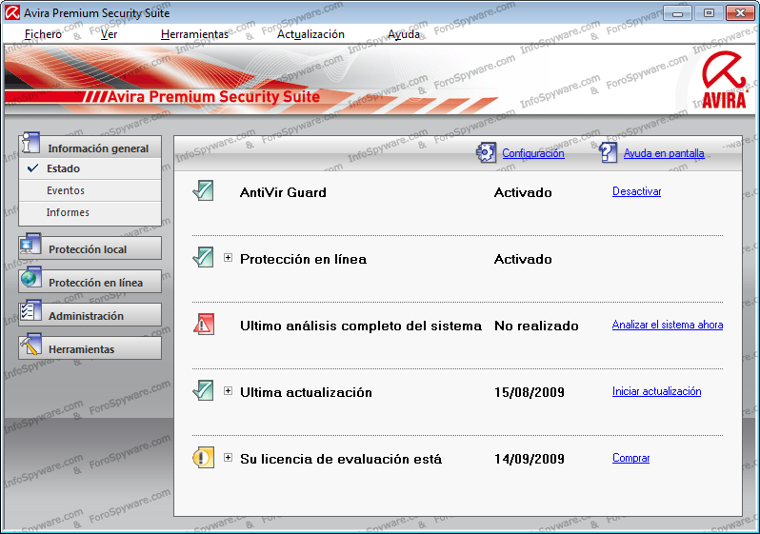
Task: Click the Configuración gear icon
Action: [x=486, y=152]
